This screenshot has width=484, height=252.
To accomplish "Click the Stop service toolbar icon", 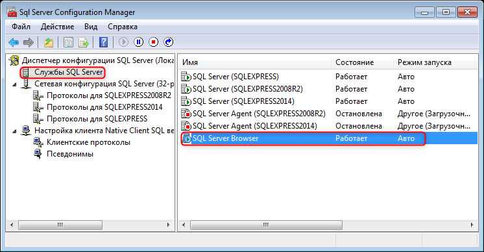I will pyautogui.click(x=153, y=42).
